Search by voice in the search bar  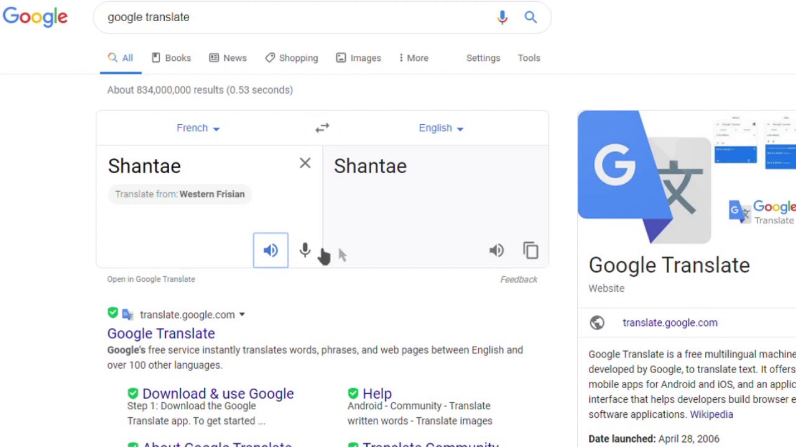[502, 17]
